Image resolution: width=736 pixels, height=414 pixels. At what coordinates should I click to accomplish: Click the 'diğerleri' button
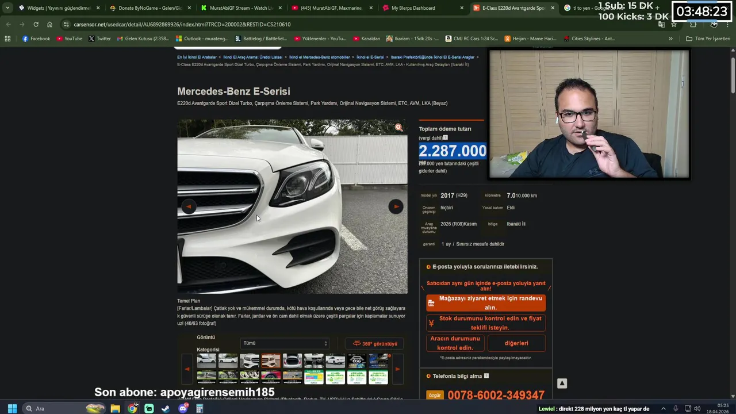click(516, 343)
